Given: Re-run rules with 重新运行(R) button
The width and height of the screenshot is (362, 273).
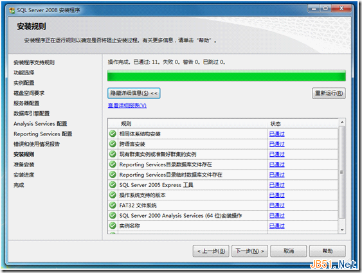Looking at the screenshot, I should [329, 93].
